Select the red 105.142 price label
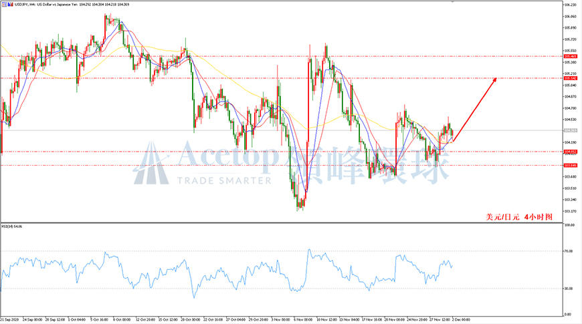 [570, 78]
